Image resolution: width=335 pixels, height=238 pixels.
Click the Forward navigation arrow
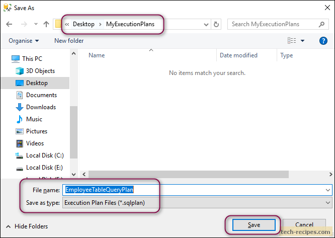pos(24,24)
